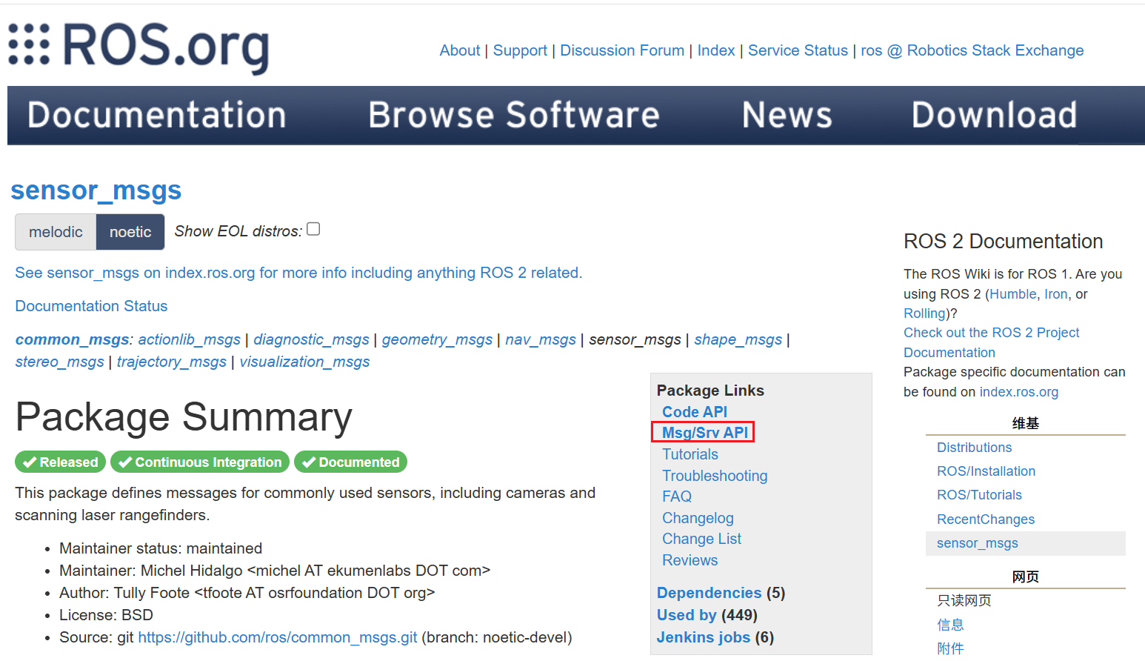1145x661 pixels.
Task: Go to stereo_msgs package
Action: coord(59,362)
